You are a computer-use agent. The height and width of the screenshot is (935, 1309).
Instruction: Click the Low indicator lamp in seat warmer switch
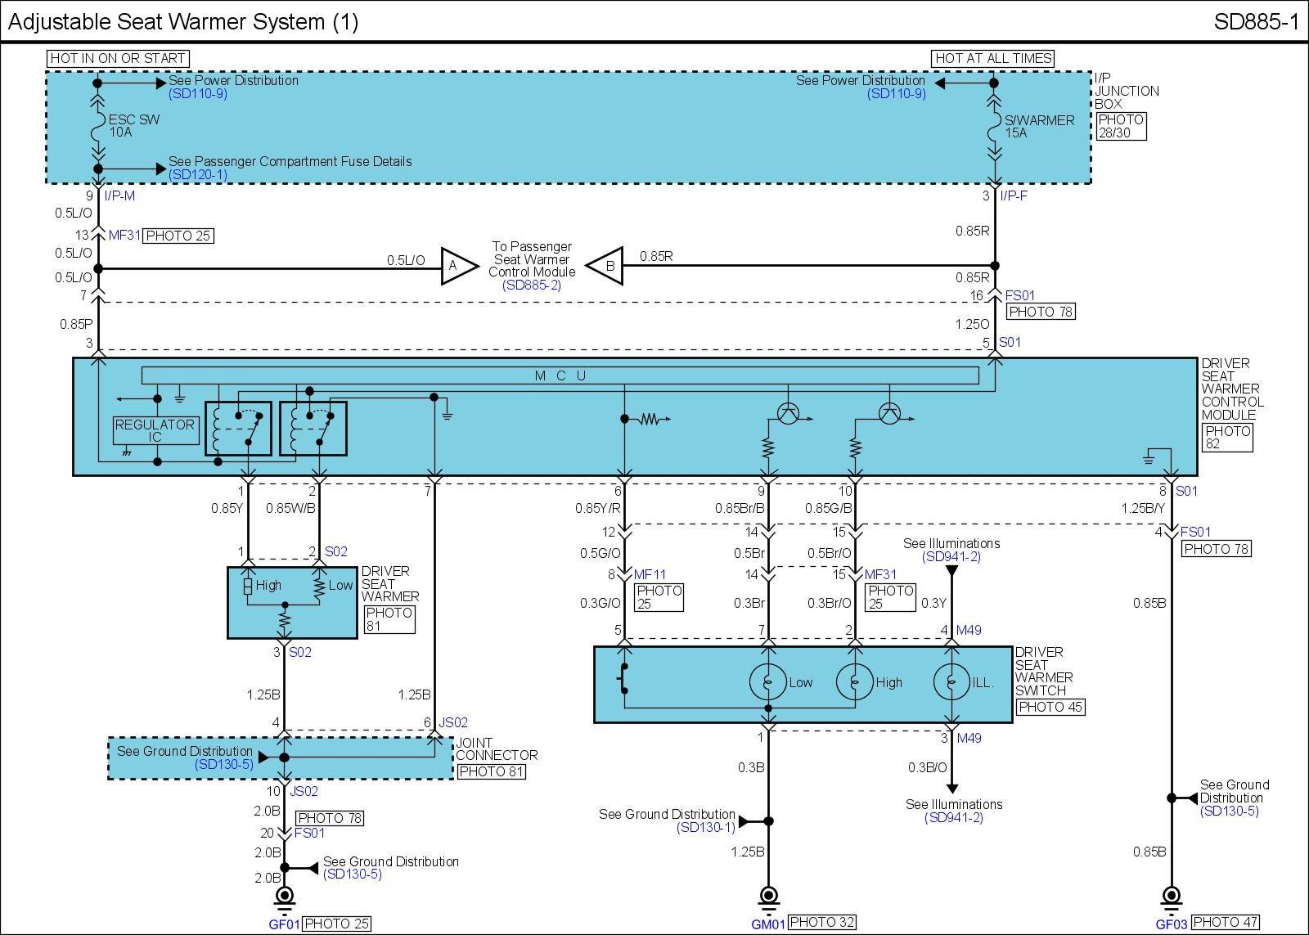[x=767, y=681]
